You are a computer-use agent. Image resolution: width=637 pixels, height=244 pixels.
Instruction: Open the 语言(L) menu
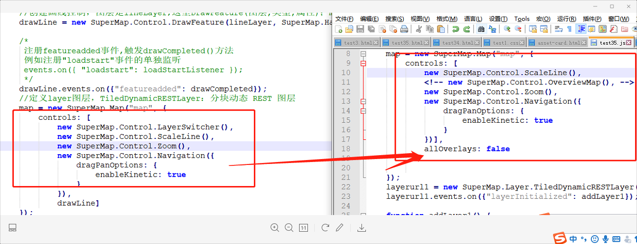tap(473, 19)
